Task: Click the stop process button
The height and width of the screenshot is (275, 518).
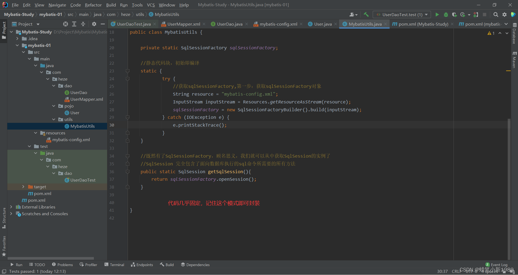Action: [485, 15]
